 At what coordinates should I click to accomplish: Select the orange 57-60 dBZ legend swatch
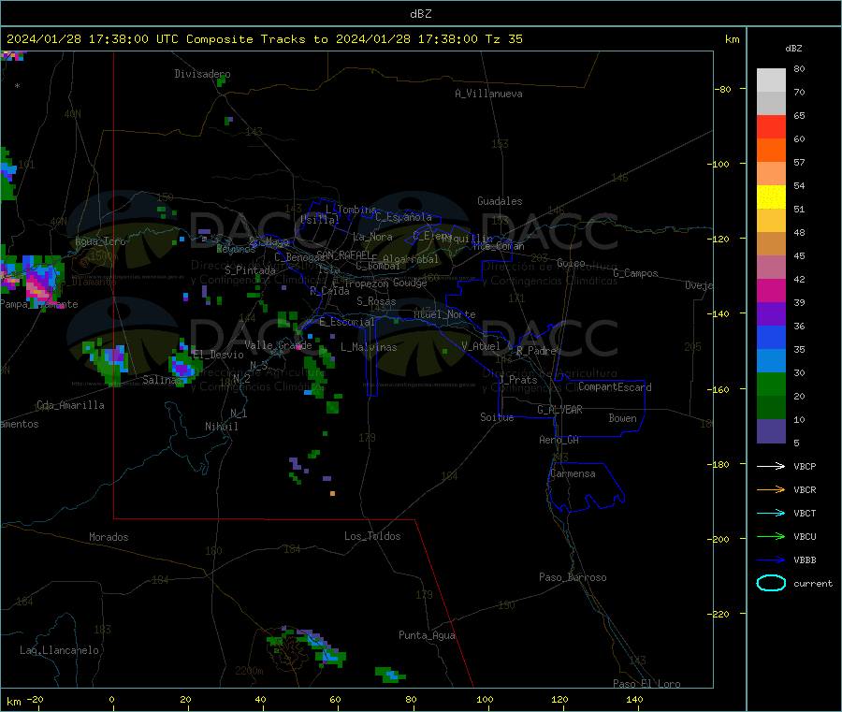pos(771,151)
